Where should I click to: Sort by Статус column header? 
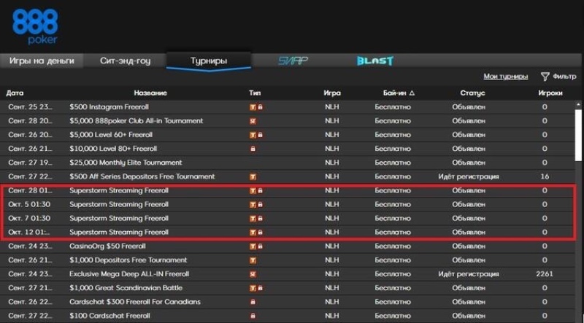pos(472,93)
